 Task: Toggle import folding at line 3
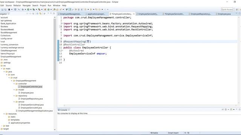click(63, 23)
